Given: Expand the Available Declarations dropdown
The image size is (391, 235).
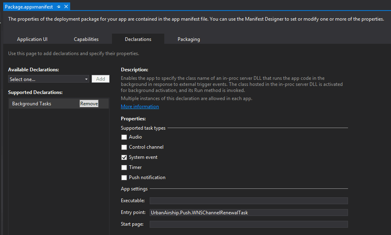Looking at the screenshot, I should [x=49, y=79].
